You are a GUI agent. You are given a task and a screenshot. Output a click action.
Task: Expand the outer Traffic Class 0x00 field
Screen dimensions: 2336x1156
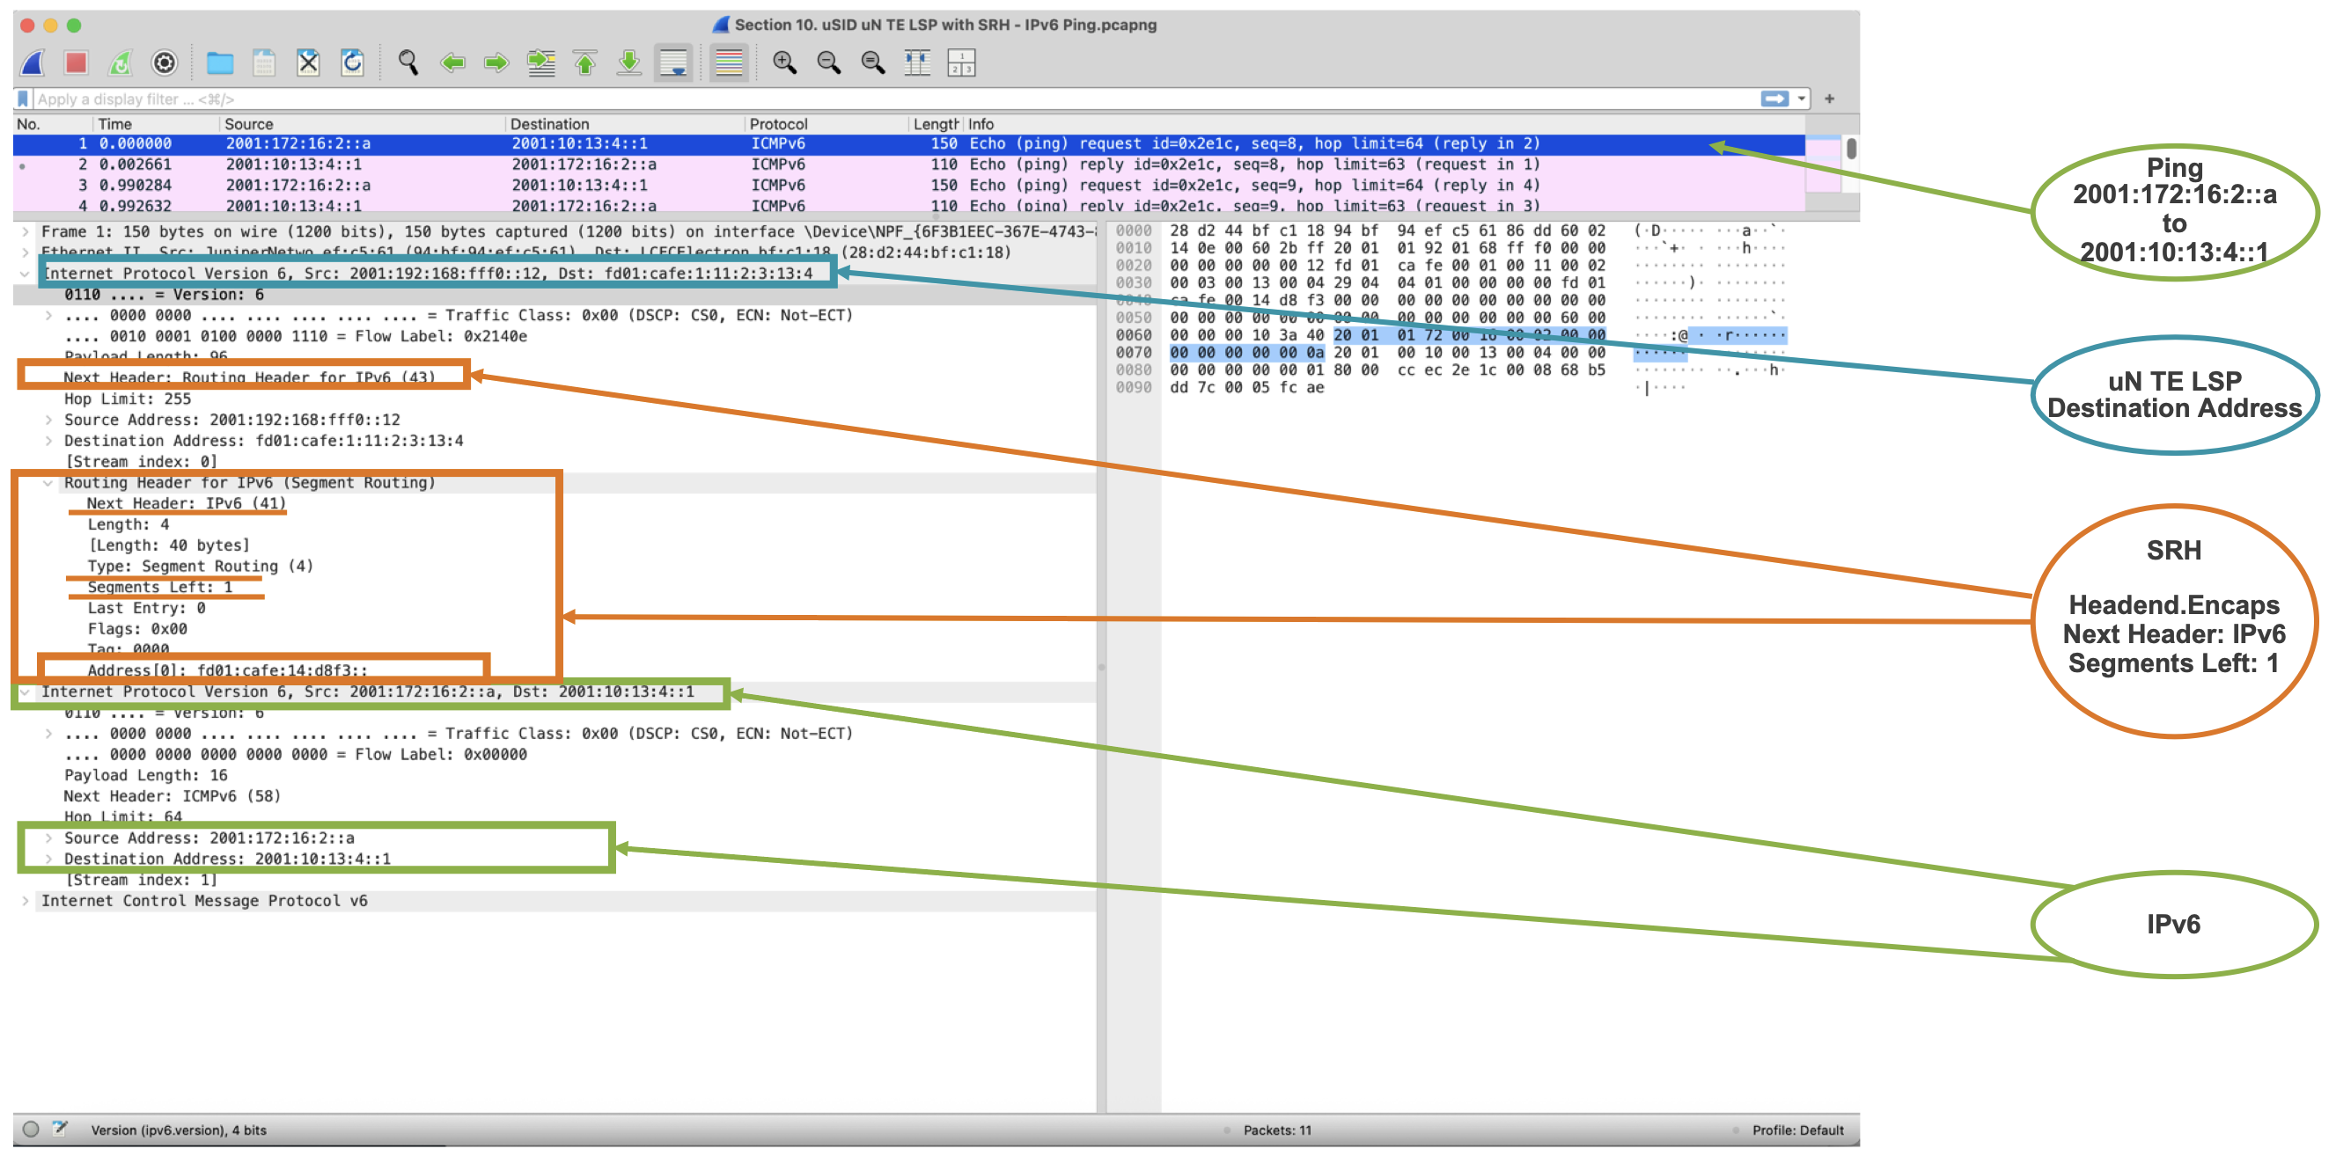coord(48,316)
